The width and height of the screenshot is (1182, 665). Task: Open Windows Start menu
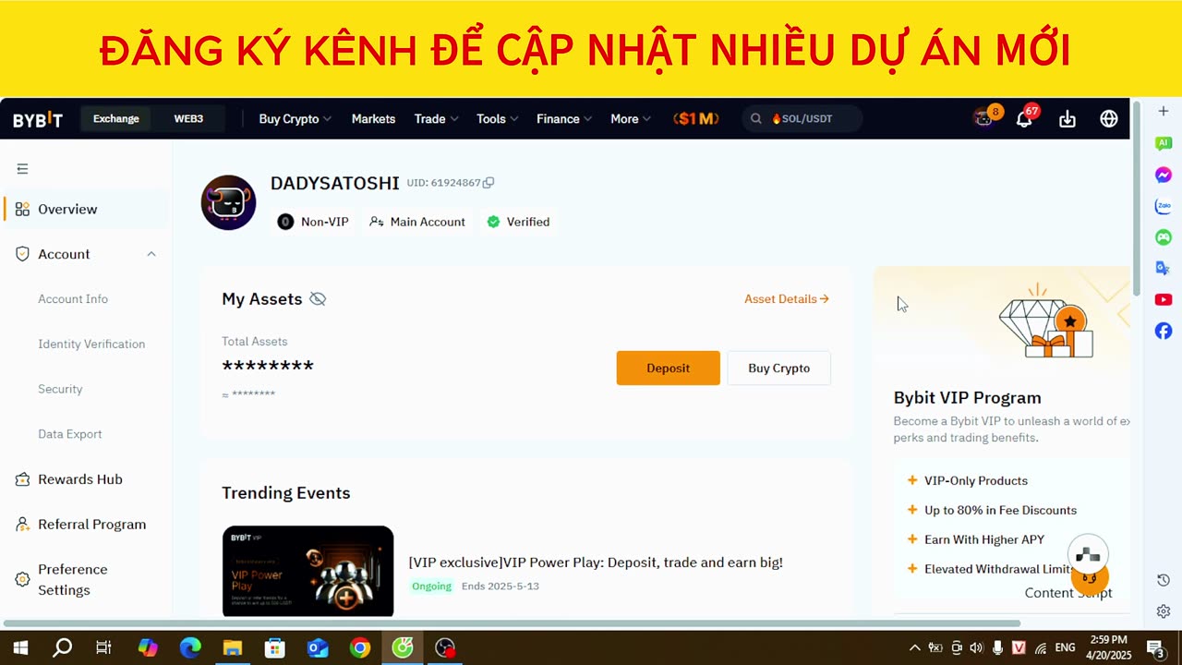click(x=20, y=647)
